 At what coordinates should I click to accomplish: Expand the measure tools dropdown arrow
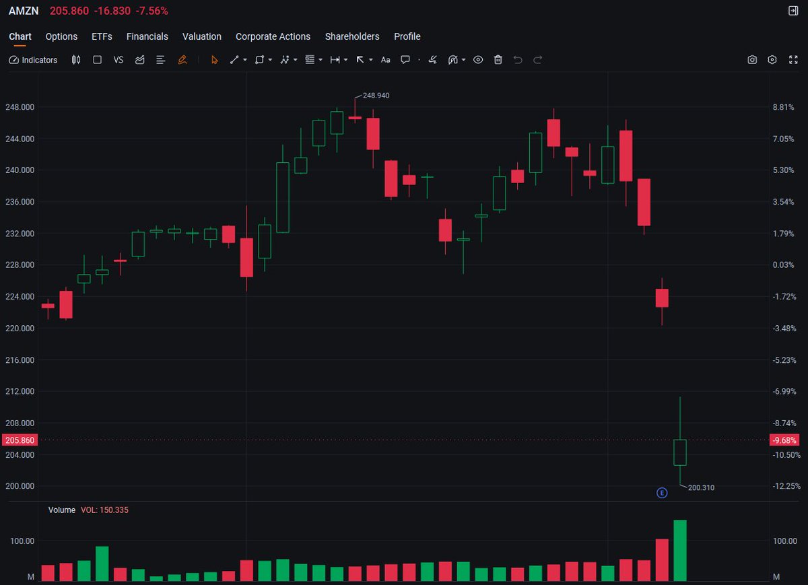point(345,60)
